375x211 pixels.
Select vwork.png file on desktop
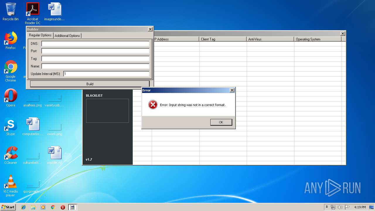54,129
